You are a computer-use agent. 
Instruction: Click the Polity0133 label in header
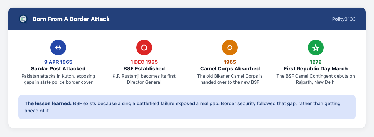(x=344, y=19)
